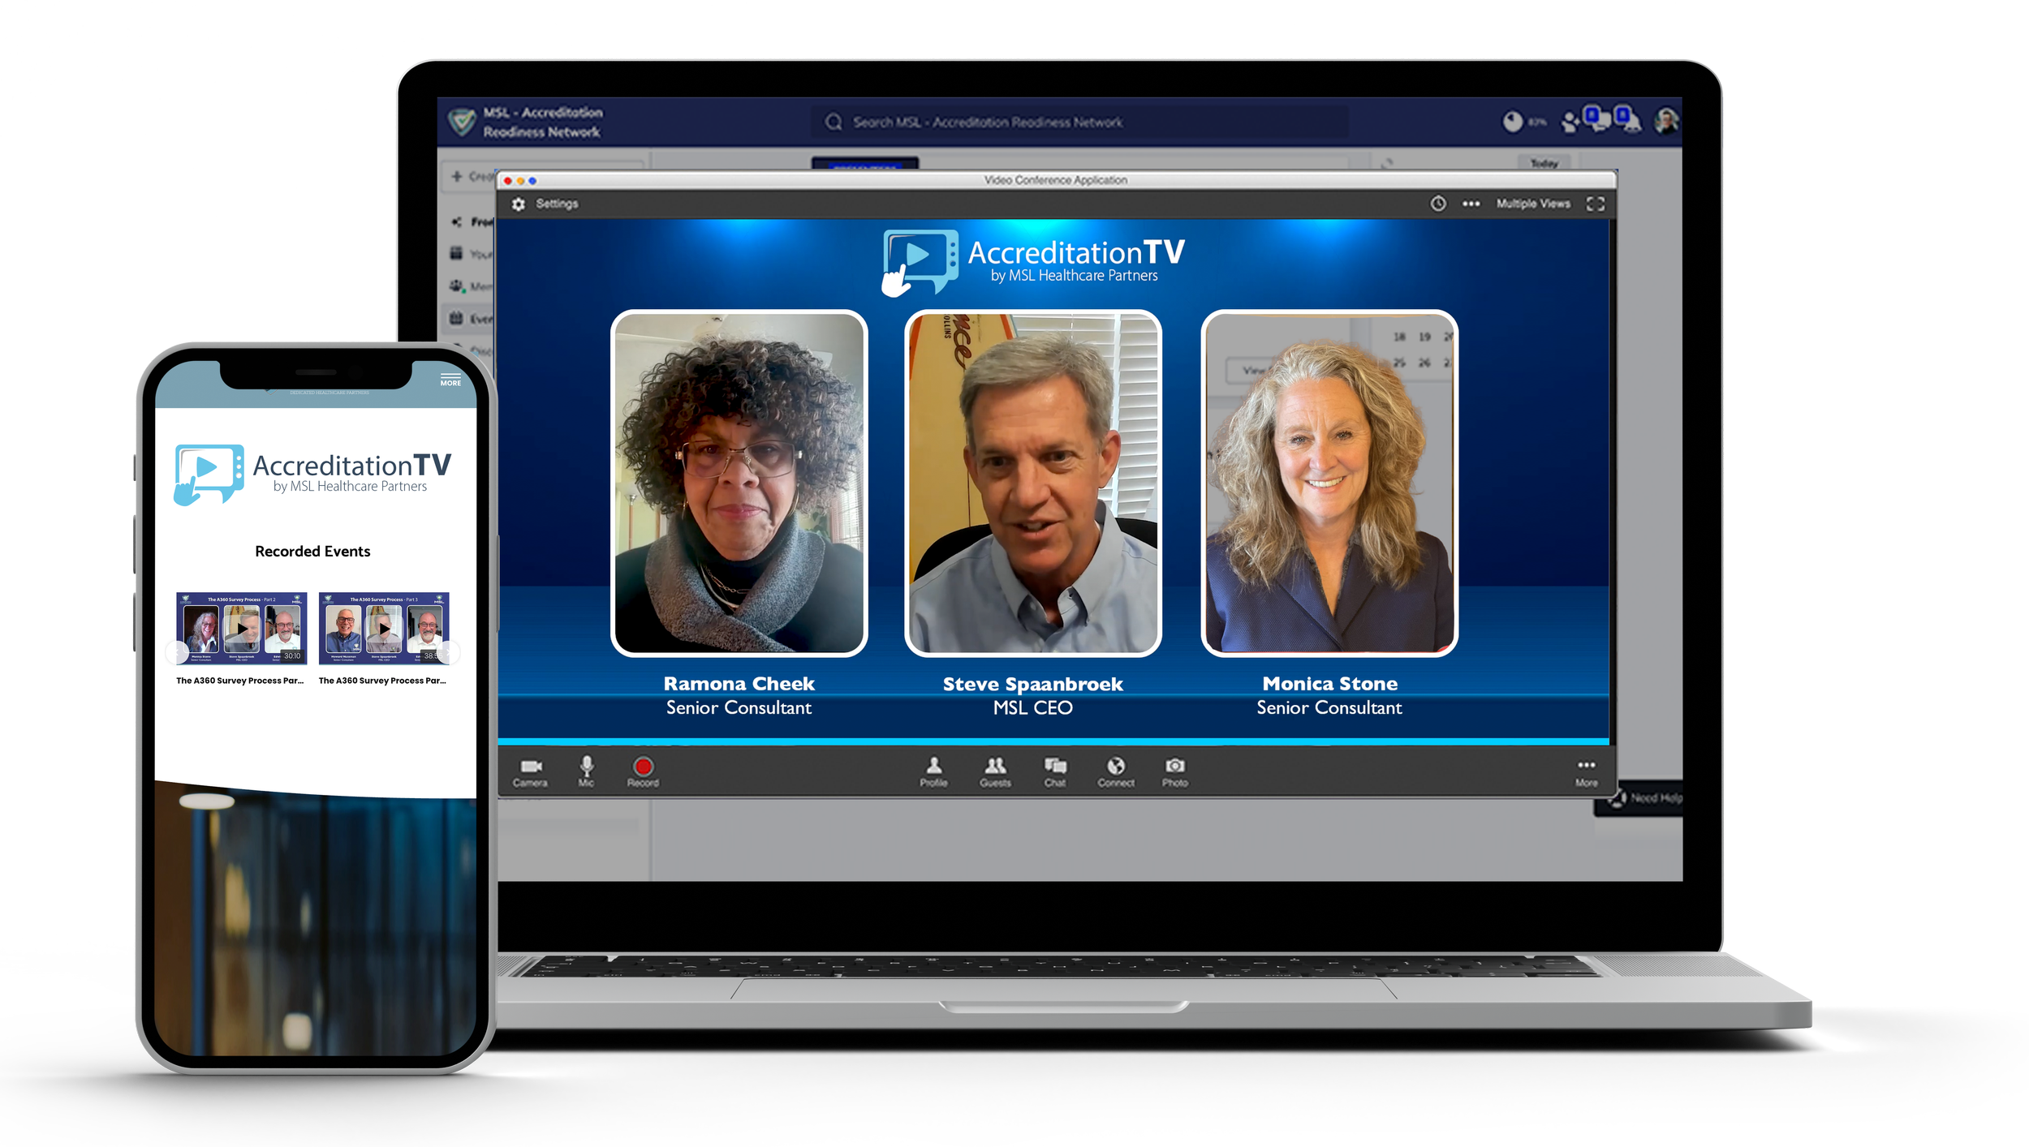Click the Need Help button
2029x1147 pixels.
1648,798
